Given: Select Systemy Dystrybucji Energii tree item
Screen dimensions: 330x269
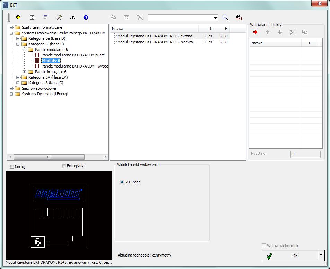Looking at the screenshot, I should pos(45,94).
